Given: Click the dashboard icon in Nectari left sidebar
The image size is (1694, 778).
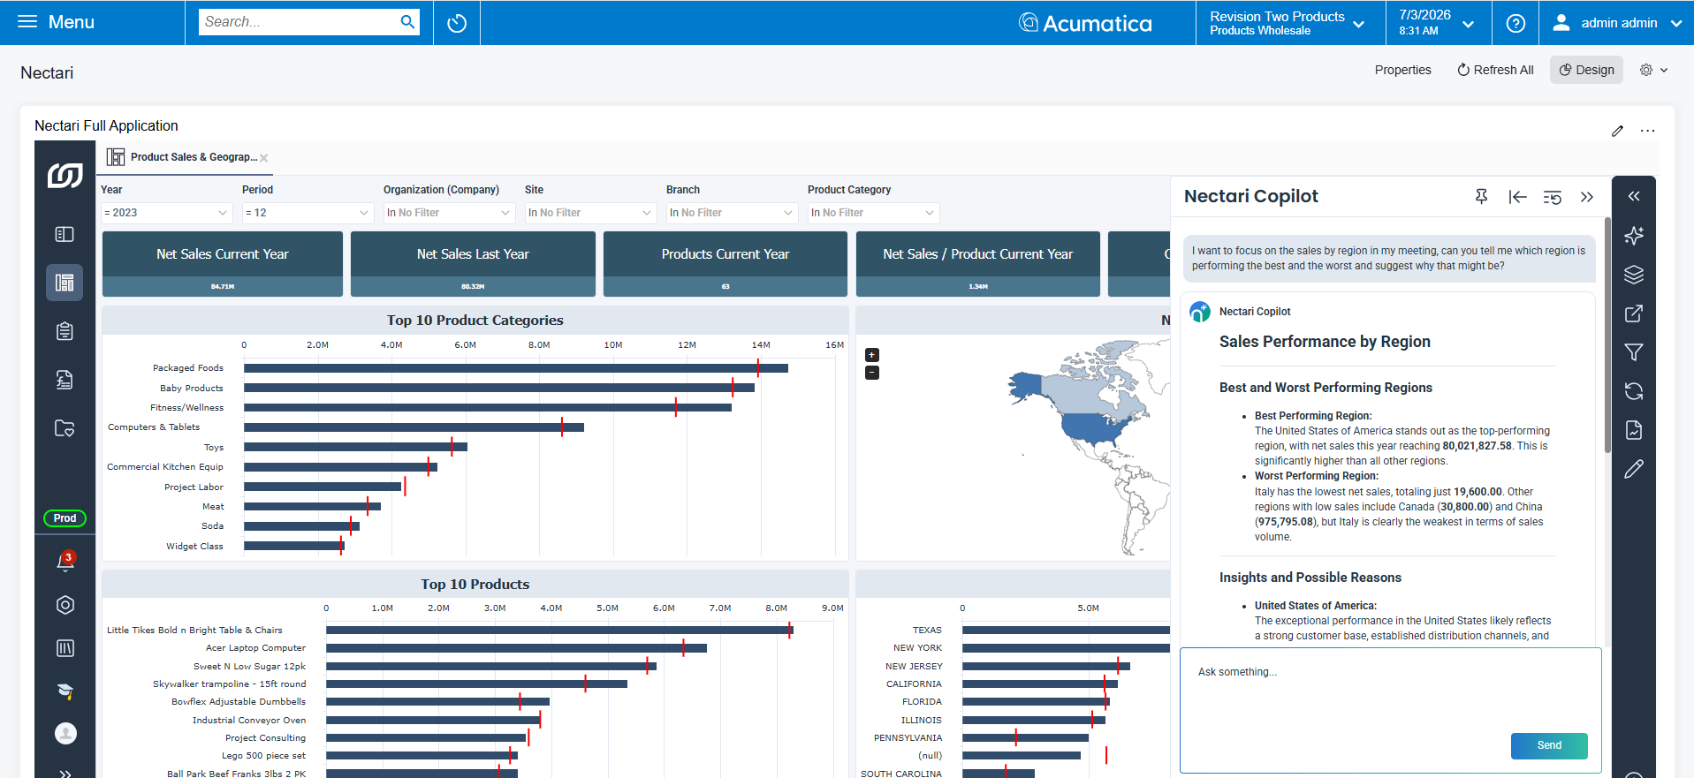Looking at the screenshot, I should click(x=65, y=283).
